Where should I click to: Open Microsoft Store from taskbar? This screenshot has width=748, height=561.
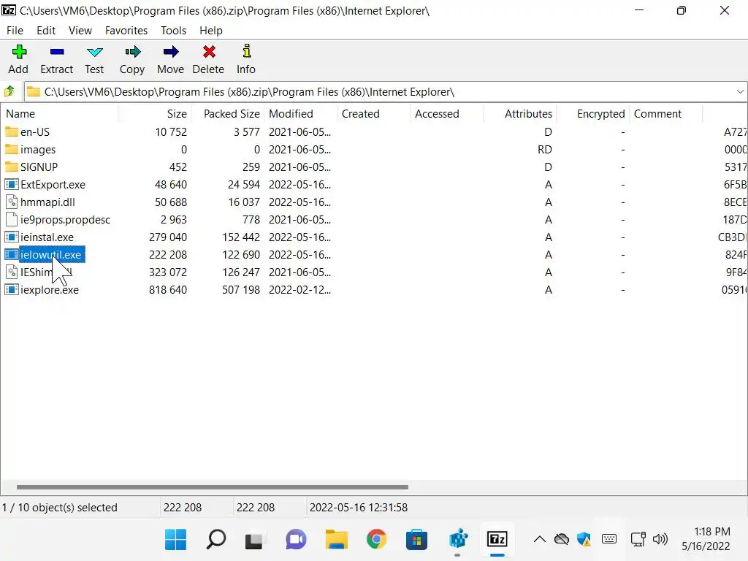(x=416, y=540)
